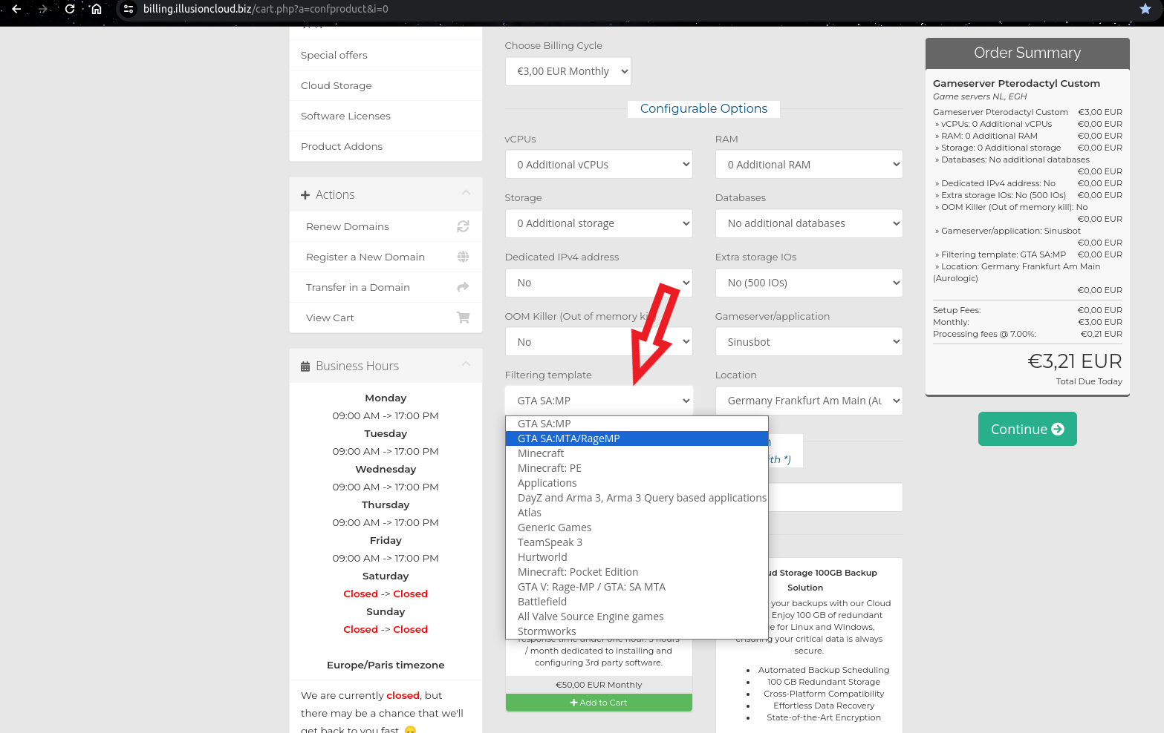
Task: Select Stormworks option in list
Action: coord(637,631)
